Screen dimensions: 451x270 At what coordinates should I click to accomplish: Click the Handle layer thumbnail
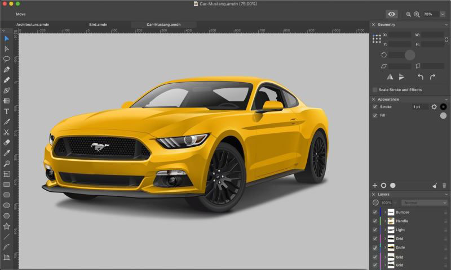(391, 221)
